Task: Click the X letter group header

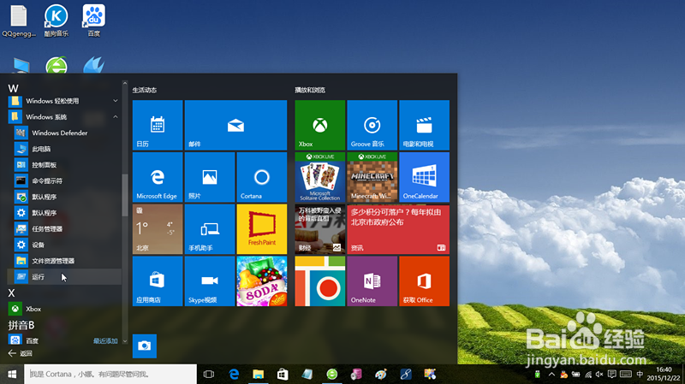Action: 11,293
